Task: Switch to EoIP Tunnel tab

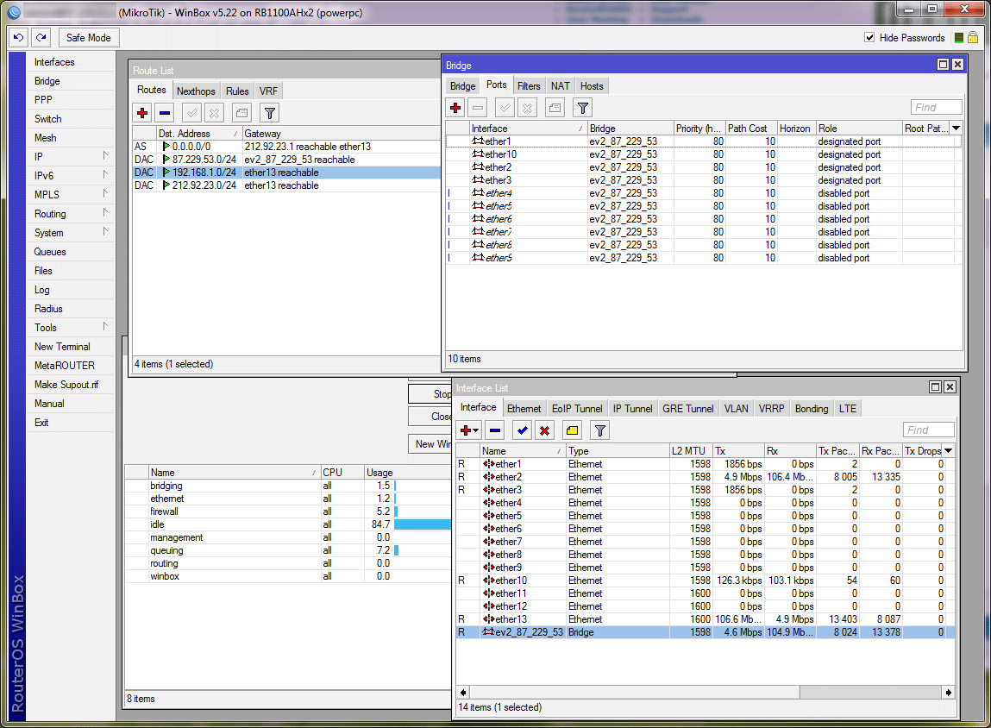Action: click(x=577, y=409)
